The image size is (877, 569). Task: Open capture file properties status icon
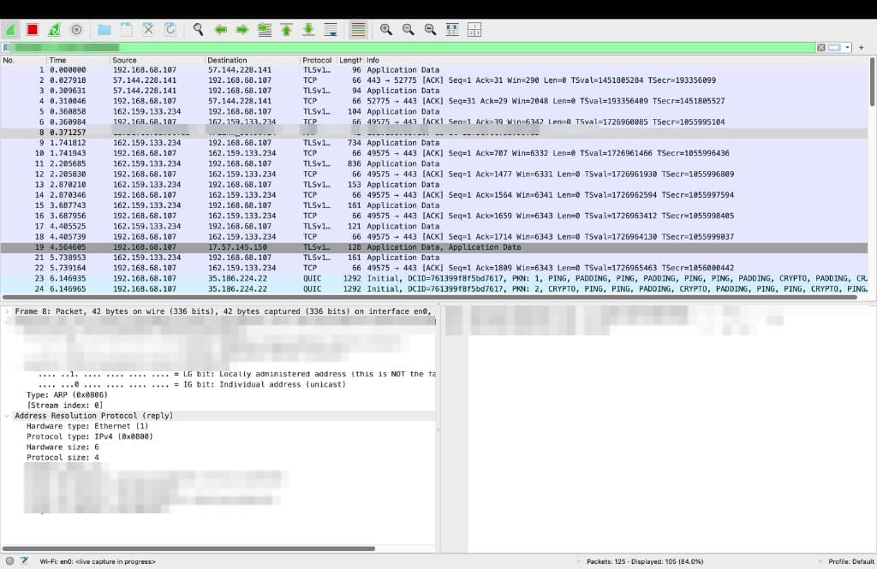point(24,560)
